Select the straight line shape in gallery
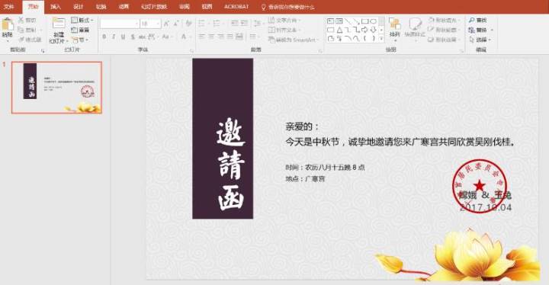The image size is (549, 285). 348,21
